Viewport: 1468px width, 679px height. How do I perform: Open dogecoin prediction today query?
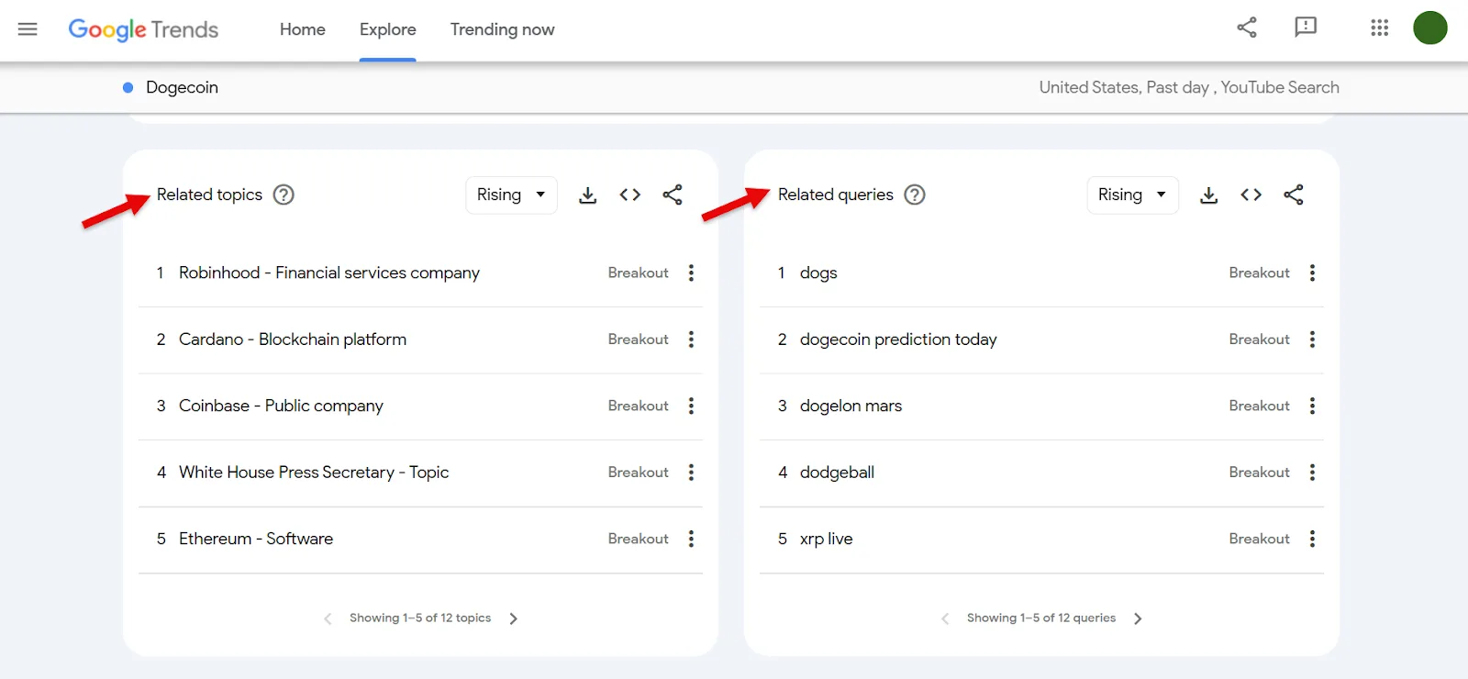click(x=898, y=339)
